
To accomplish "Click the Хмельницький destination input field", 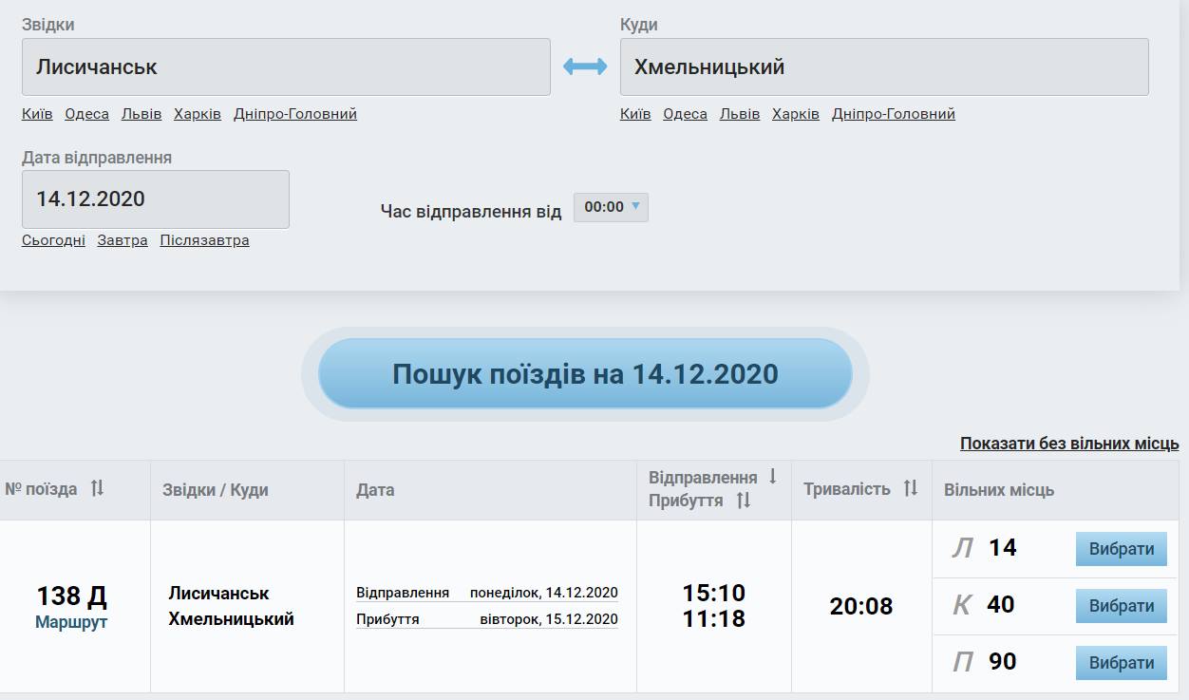I will (x=883, y=66).
